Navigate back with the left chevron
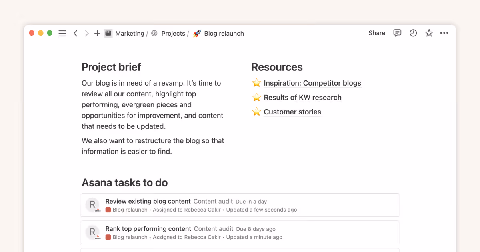This screenshot has height=252, width=480. (76, 33)
